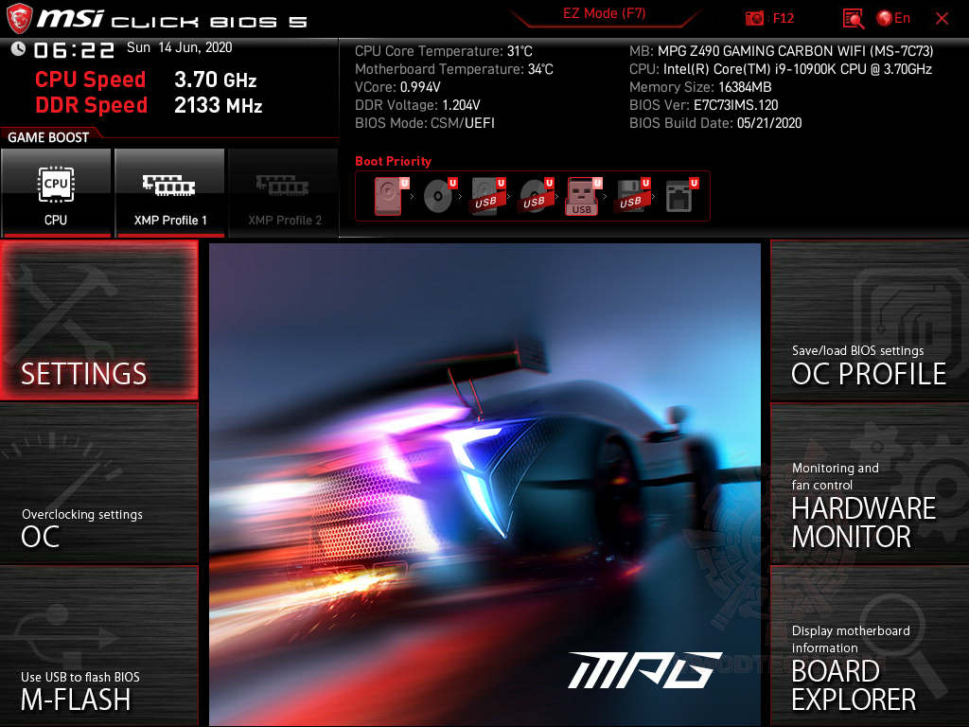
Task: Open the SETTINGS menu tile
Action: 98,320
